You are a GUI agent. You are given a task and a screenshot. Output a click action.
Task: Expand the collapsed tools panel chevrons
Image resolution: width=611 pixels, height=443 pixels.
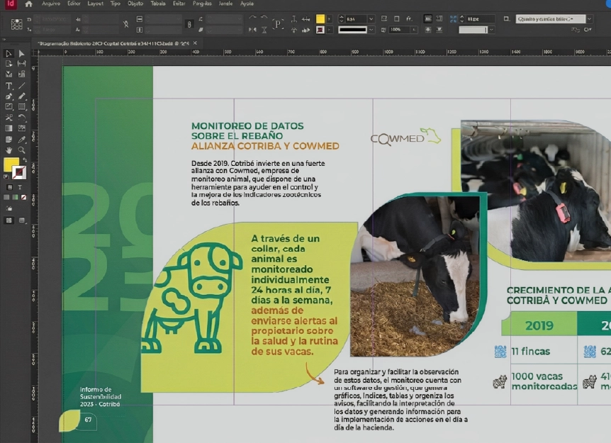click(x=4, y=40)
